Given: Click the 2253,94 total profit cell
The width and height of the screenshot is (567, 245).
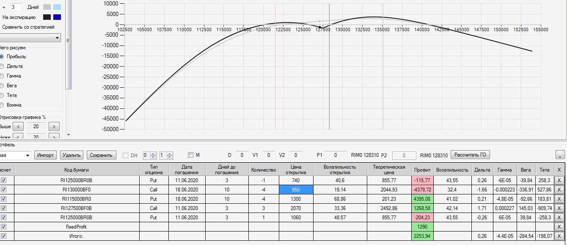Looking at the screenshot, I should coord(423,236).
